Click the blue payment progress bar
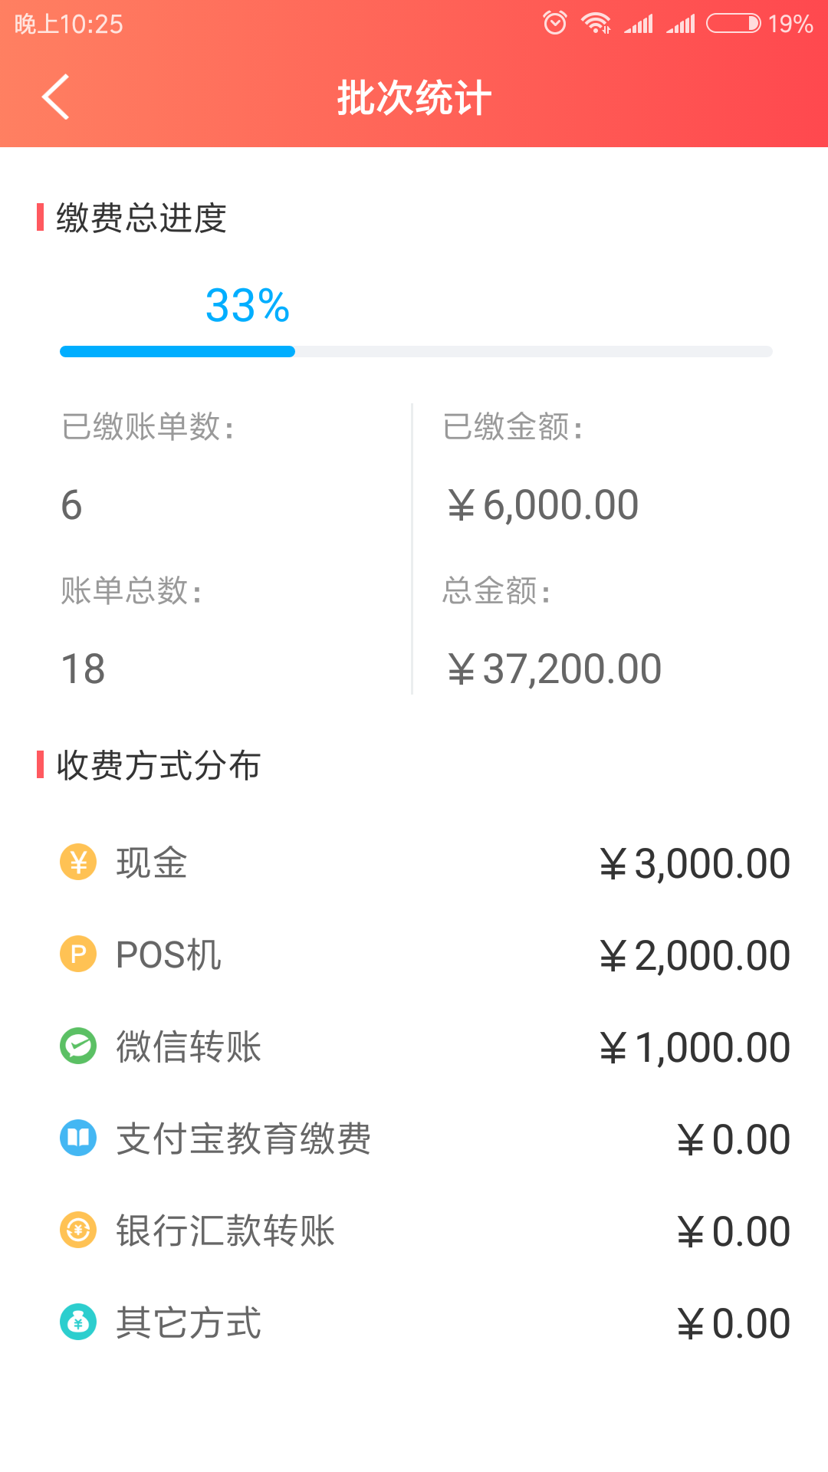 pos(178,352)
